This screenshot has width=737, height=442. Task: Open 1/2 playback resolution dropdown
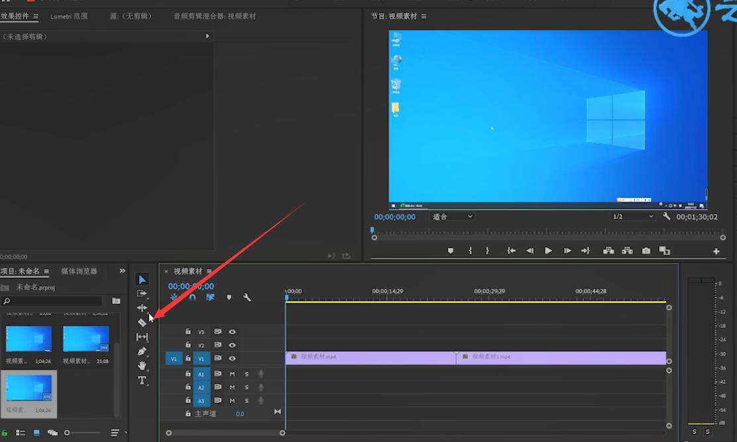tap(632, 216)
